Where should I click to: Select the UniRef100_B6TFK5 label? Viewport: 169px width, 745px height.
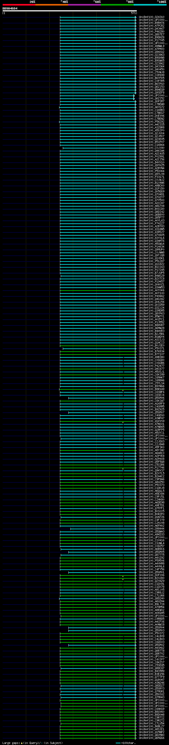[151, 78]
